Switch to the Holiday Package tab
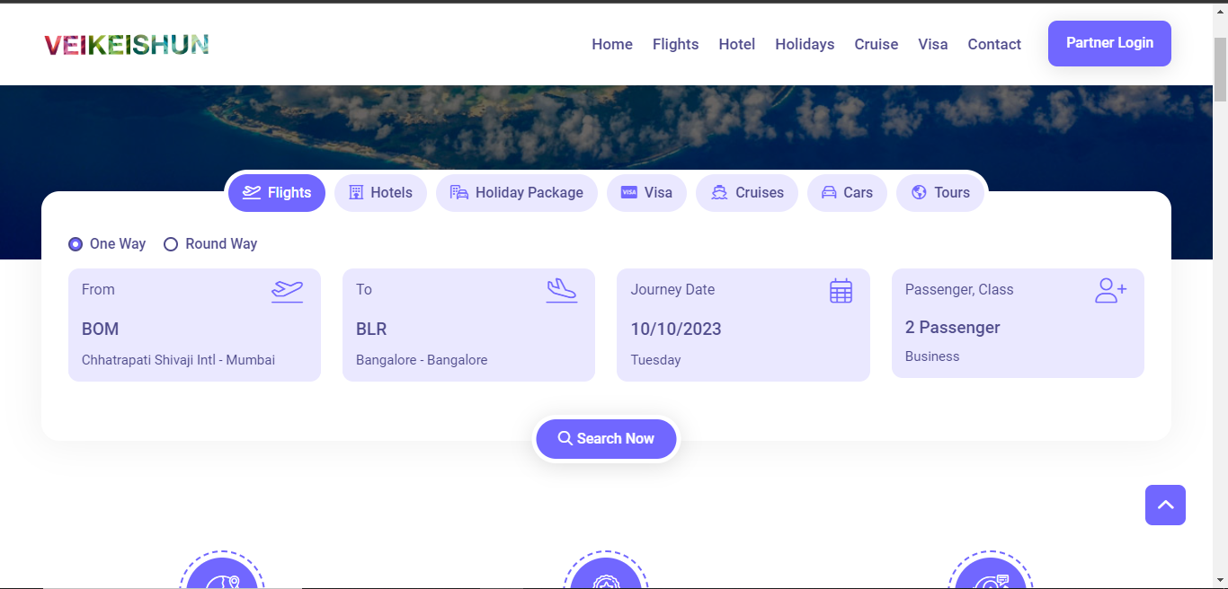 point(517,193)
